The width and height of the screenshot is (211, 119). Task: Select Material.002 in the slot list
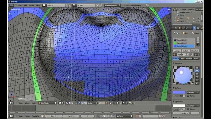point(184,43)
